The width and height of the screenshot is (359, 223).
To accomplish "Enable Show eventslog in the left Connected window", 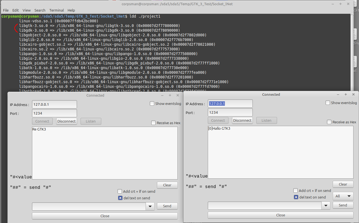I will [x=152, y=104].
